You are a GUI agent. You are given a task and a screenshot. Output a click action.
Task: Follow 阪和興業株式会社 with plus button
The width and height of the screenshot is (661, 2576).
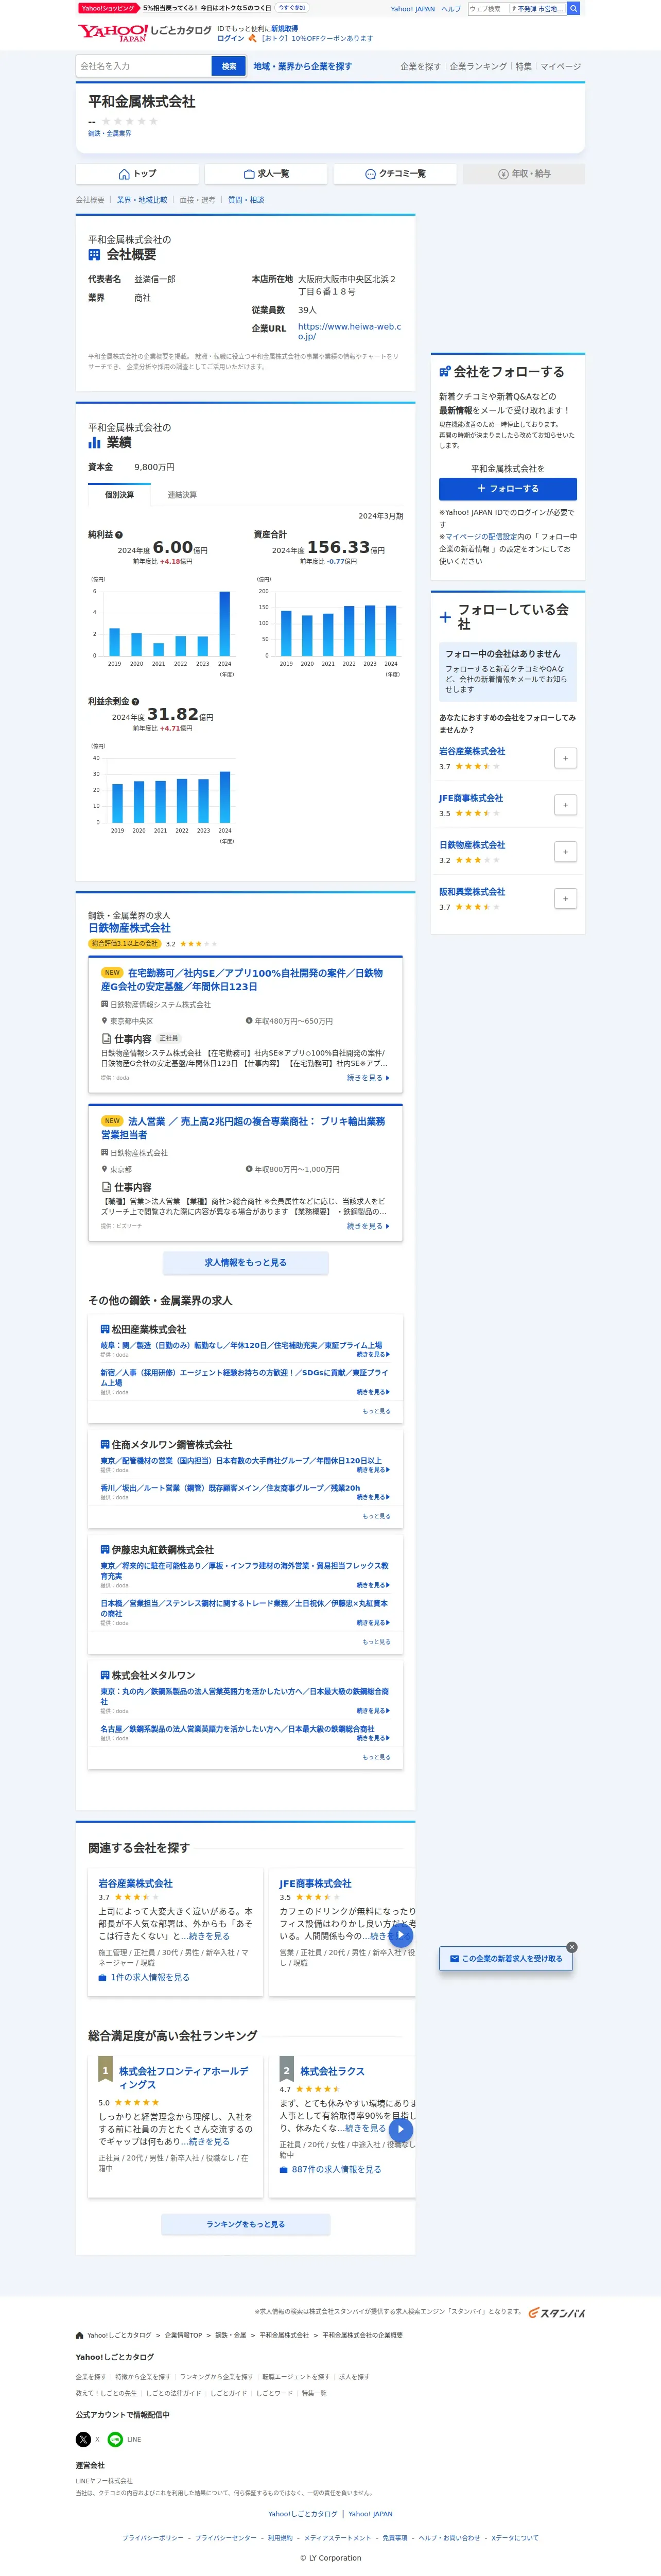click(x=565, y=899)
